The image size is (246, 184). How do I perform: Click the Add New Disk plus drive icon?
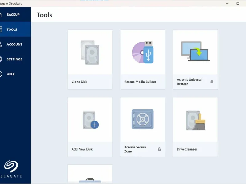point(91,120)
